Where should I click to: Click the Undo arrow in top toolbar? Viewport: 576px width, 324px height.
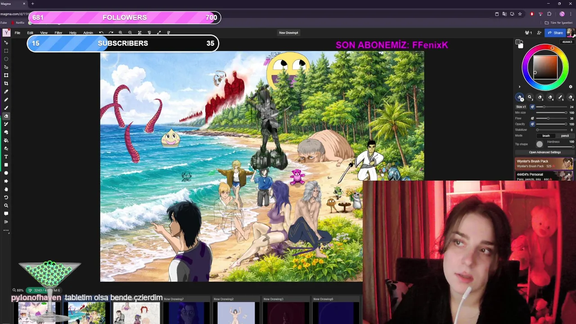point(101,32)
